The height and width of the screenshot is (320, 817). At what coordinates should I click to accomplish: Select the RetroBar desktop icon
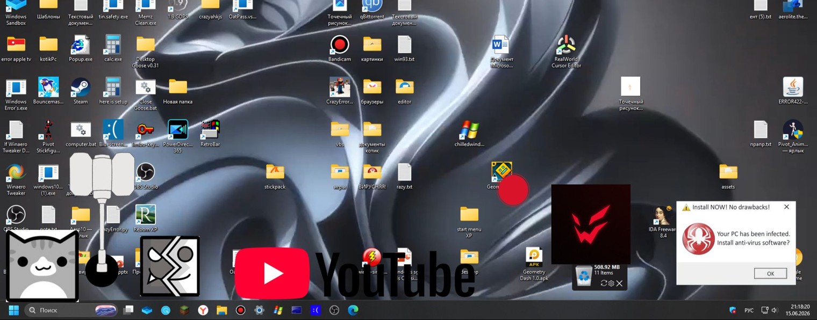210,133
